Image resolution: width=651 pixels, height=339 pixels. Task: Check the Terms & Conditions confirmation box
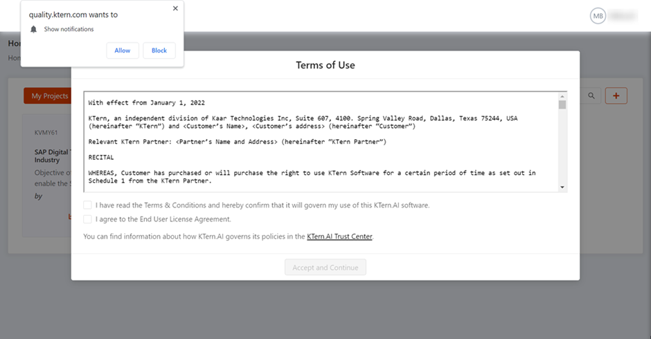tap(87, 205)
